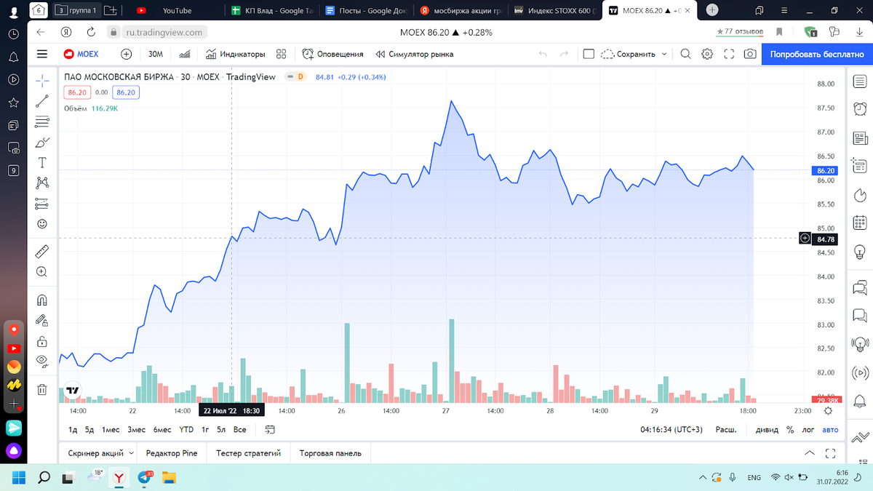Open the public chats panel icon
This screenshot has width=873, height=491.
[861, 287]
